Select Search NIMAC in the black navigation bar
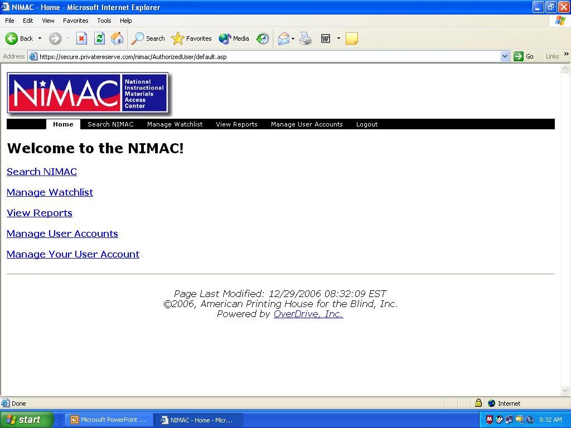The height and width of the screenshot is (428, 571). tap(111, 124)
